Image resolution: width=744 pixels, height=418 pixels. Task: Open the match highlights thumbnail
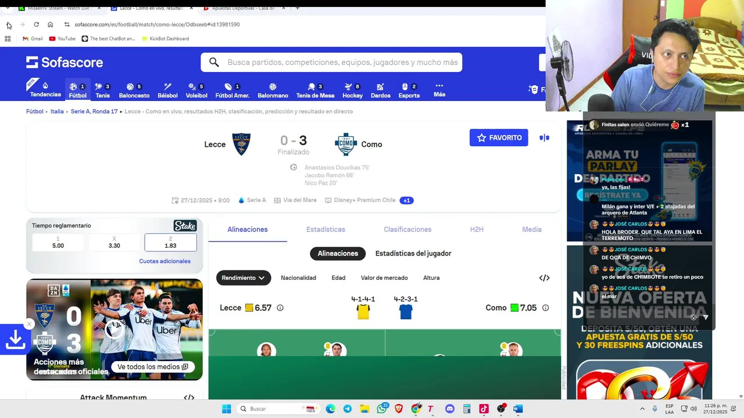point(115,330)
